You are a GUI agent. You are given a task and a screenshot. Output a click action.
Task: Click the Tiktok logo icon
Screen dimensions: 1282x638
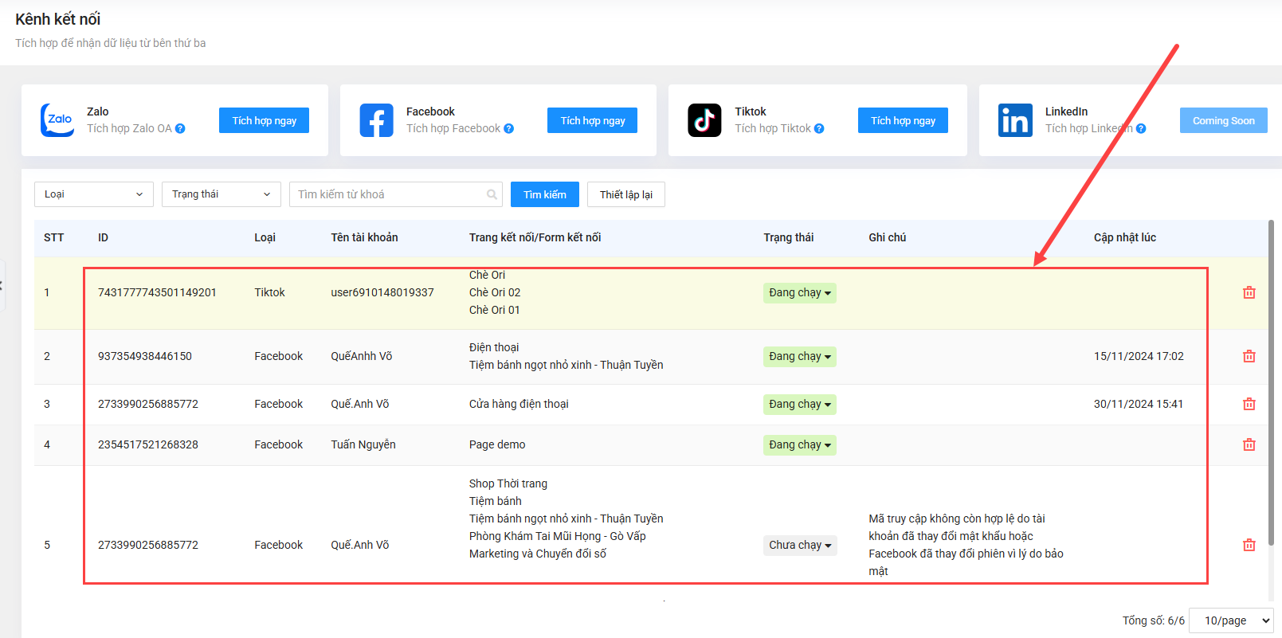(x=704, y=120)
